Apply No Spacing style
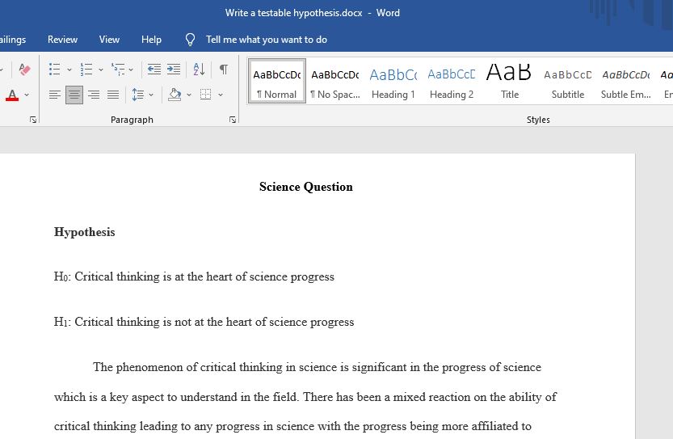Viewport: 673px width, 439px height. (x=335, y=81)
